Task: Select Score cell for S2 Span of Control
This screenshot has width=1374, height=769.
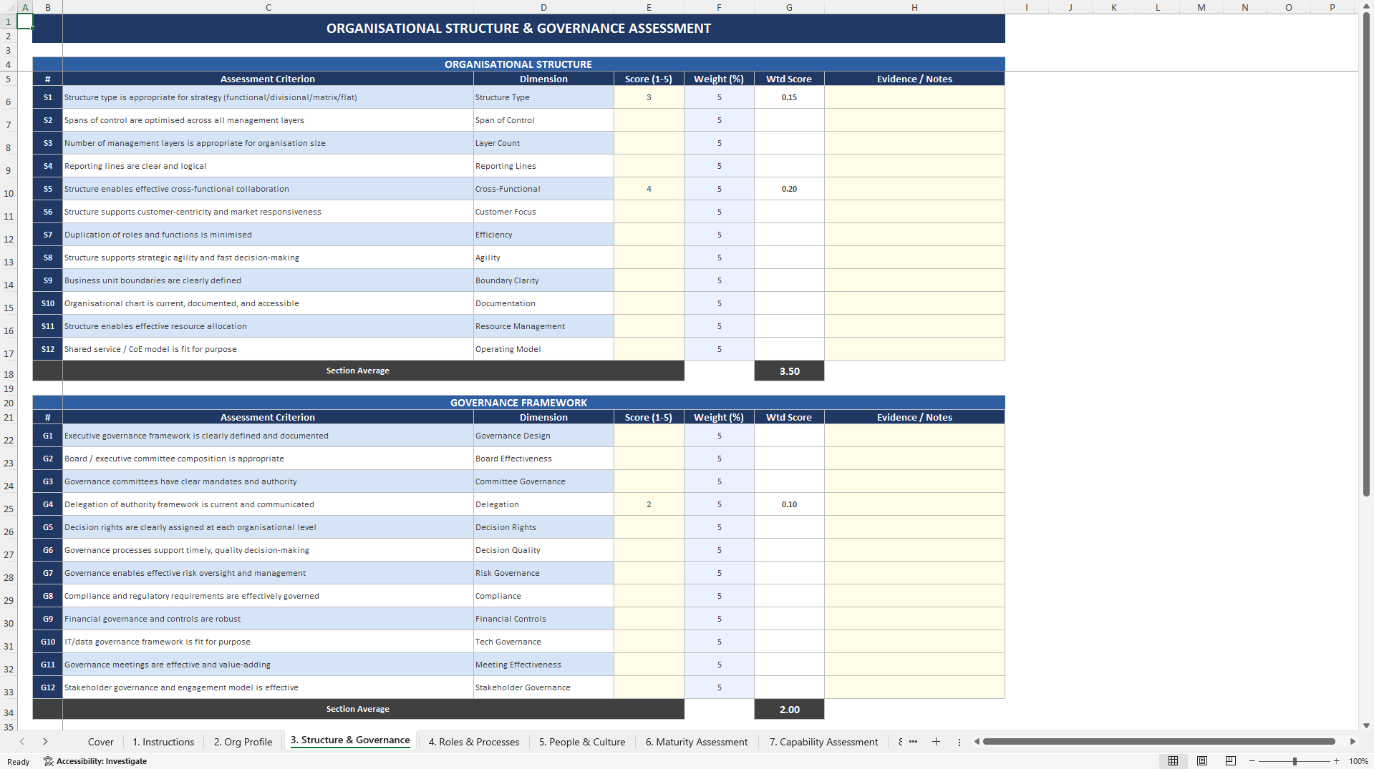Action: pyautogui.click(x=649, y=120)
